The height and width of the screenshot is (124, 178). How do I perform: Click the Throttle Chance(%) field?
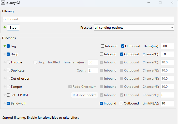click(167, 62)
